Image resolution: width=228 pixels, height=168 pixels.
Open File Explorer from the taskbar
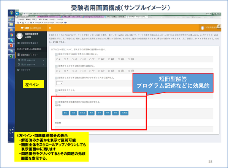click(11, 24)
